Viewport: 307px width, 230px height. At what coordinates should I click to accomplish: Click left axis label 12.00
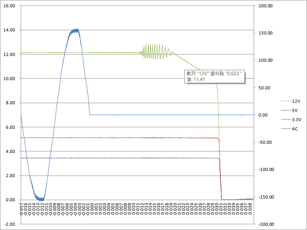9,54
